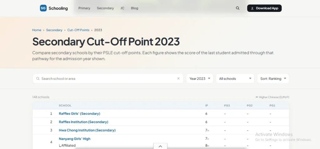This screenshot has height=149, width=320.
Task: Open the Blog navigation menu item
Action: coord(134,8)
